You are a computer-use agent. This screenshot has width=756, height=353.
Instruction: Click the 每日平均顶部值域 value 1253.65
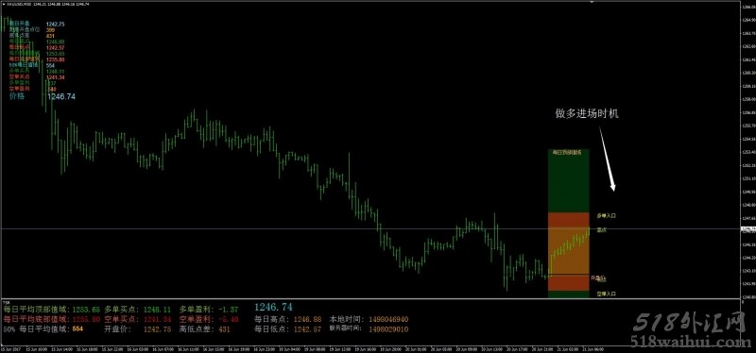click(86, 310)
